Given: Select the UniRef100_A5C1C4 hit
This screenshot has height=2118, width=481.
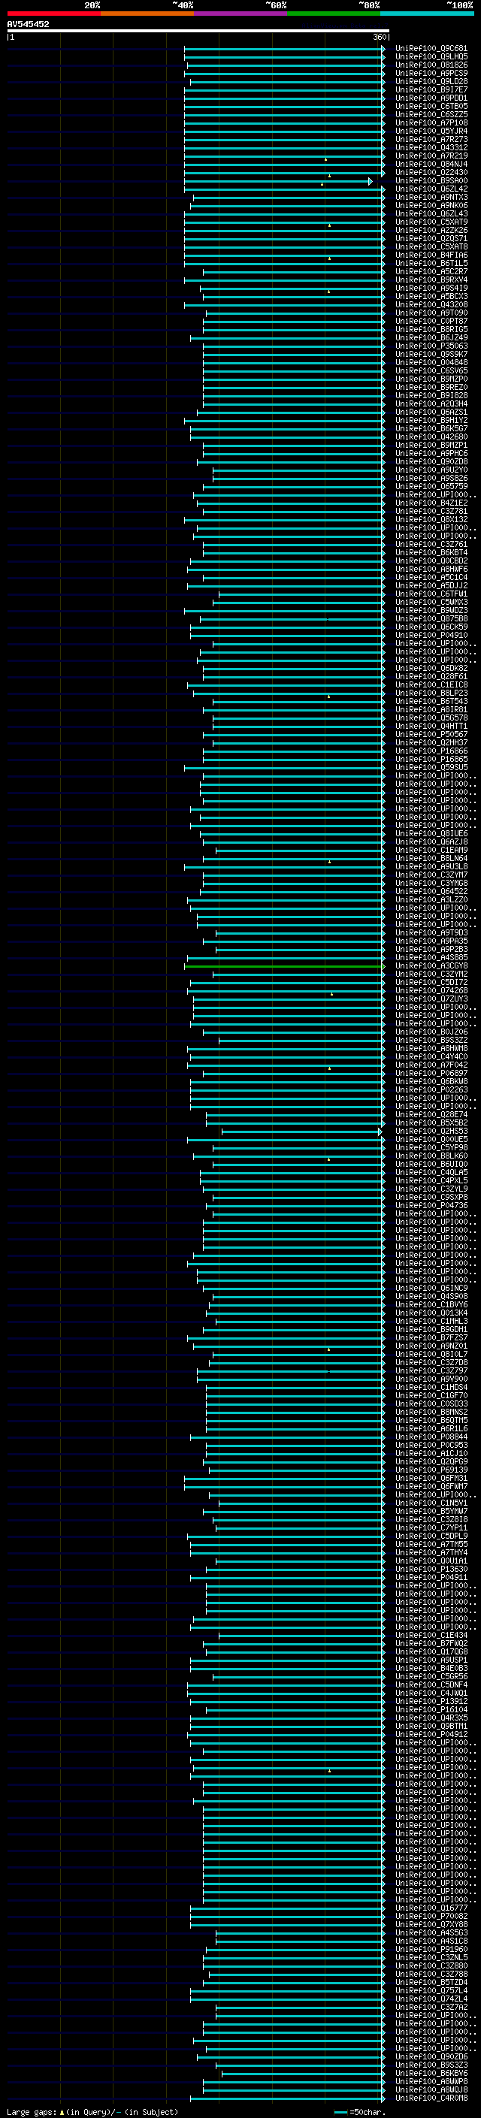Looking at the screenshot, I should (x=431, y=577).
